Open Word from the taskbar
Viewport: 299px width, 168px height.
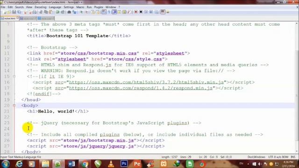pos(71,164)
